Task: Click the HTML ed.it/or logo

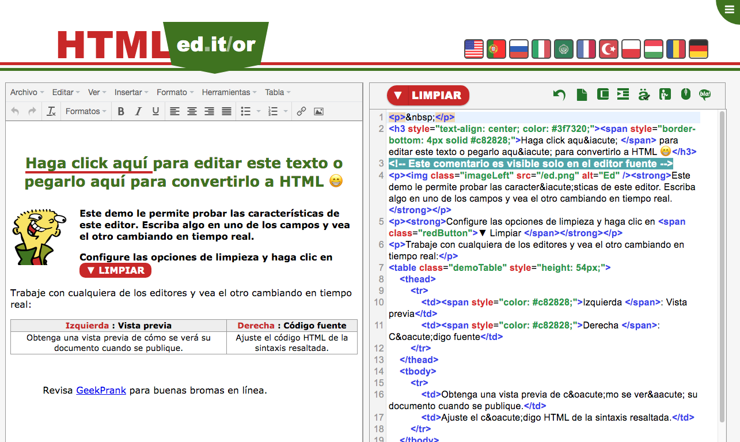Action: point(163,46)
